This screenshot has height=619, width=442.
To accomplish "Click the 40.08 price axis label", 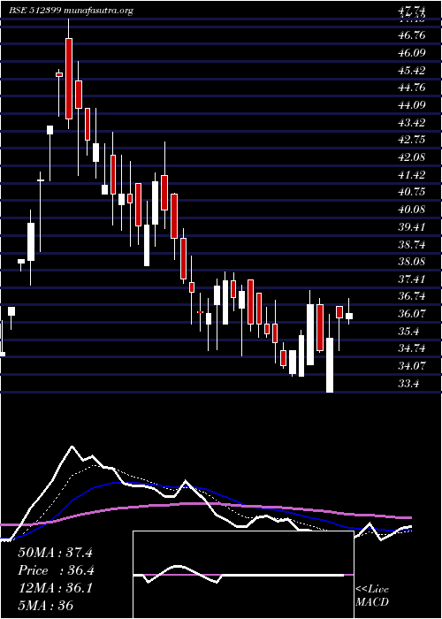I will [x=412, y=210].
